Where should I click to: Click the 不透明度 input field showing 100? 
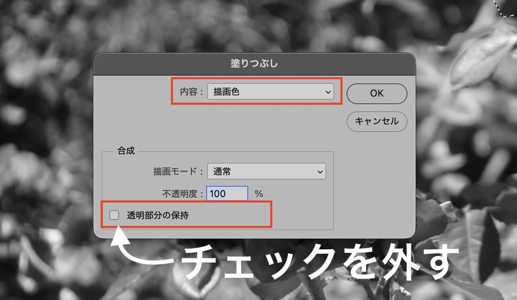coord(227,194)
